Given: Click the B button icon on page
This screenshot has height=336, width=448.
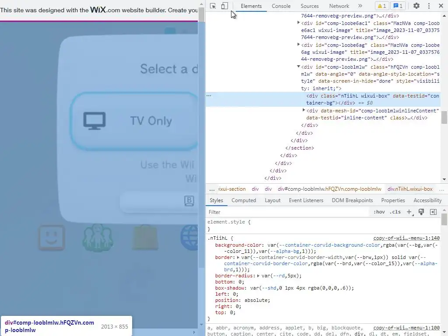Looking at the screenshot, I should coord(189,201).
